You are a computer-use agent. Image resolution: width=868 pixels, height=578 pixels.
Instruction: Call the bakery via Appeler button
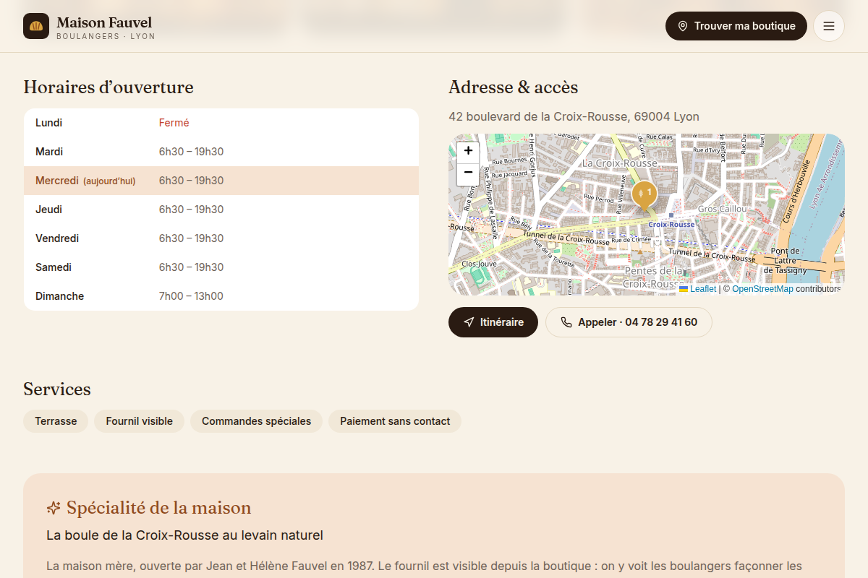[629, 322]
